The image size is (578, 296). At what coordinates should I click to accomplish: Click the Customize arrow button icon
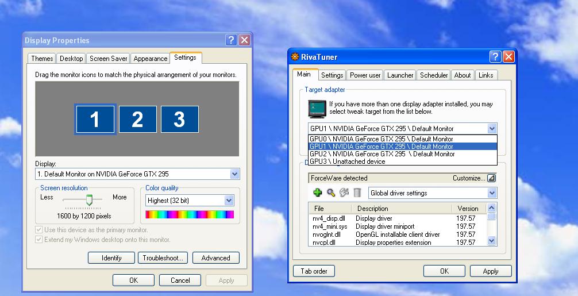click(491, 178)
